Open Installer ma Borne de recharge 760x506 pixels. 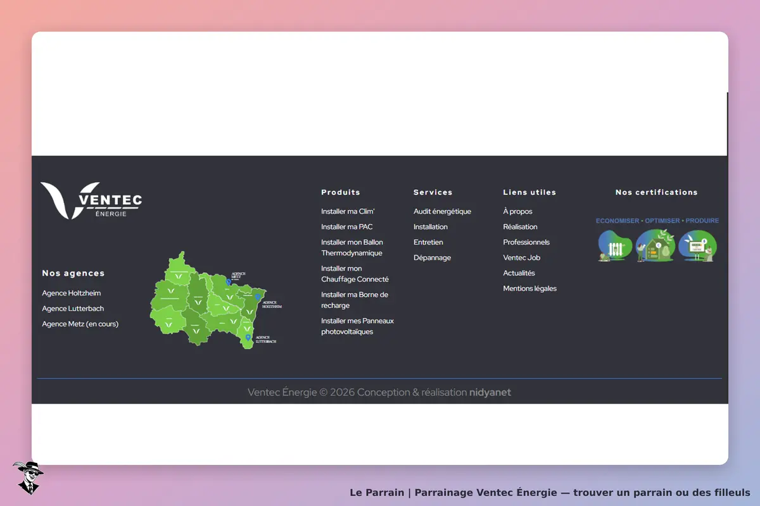pos(355,300)
